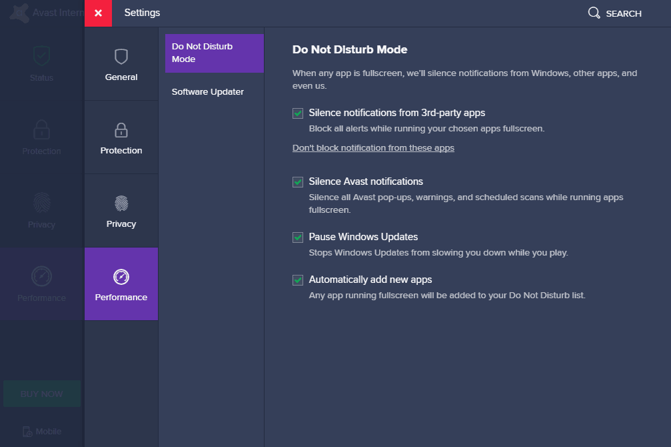The height and width of the screenshot is (447, 671).
Task: Click the General shield settings icon
Action: (121, 56)
